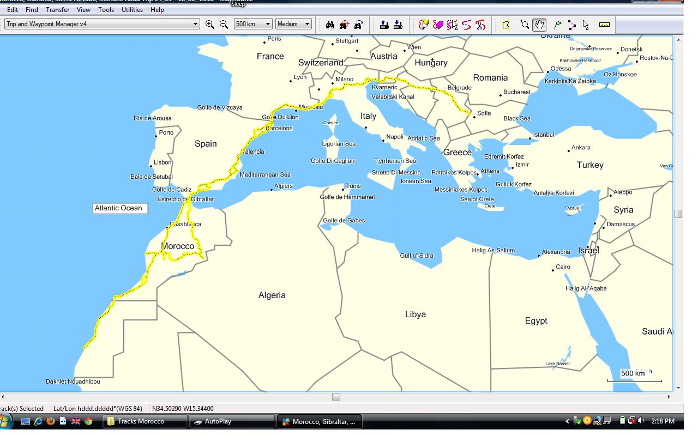Click the map scroll down arrow

coord(678,388)
